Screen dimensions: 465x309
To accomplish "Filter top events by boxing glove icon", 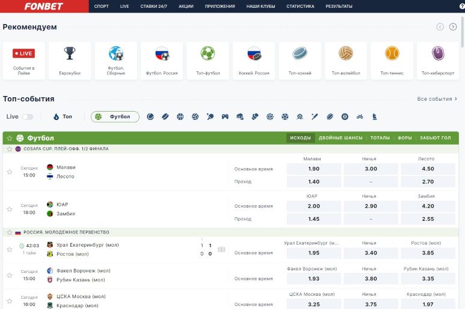I will (x=255, y=117).
